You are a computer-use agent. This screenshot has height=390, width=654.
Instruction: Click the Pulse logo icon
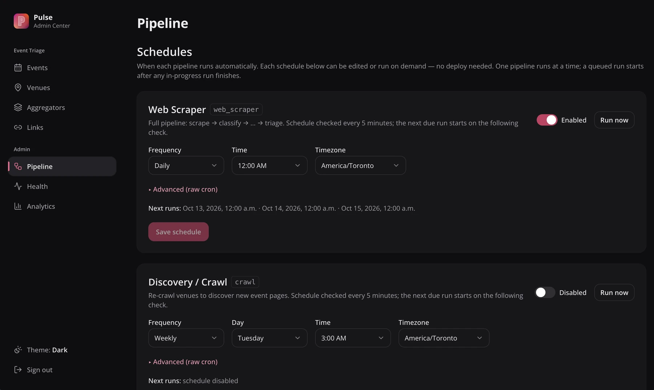[x=21, y=21]
